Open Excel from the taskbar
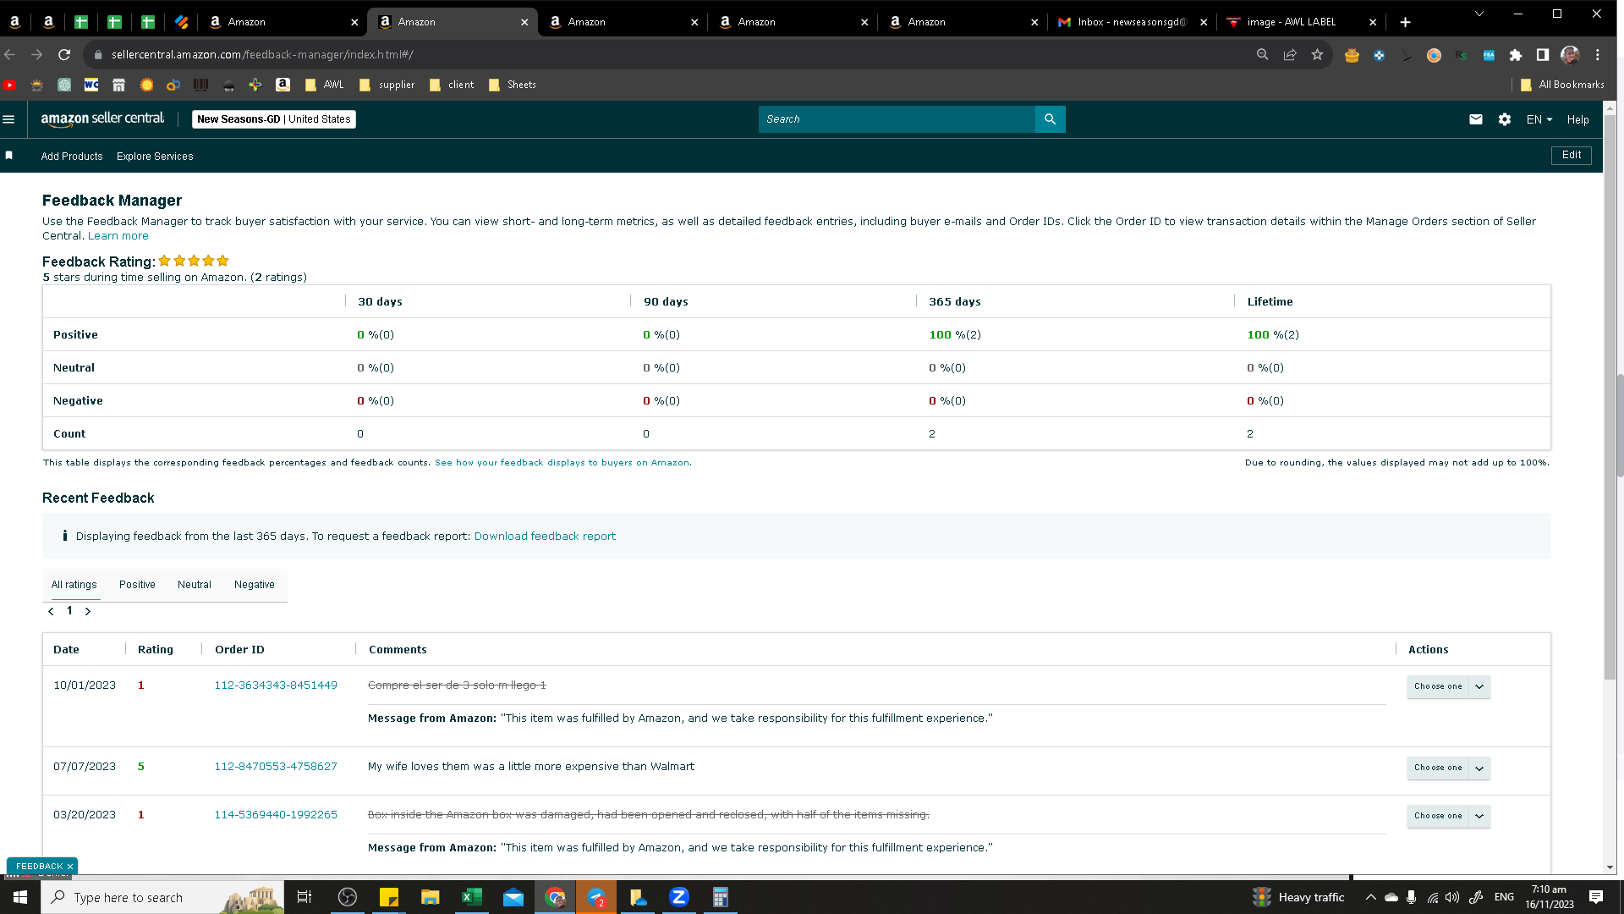 tap(472, 897)
